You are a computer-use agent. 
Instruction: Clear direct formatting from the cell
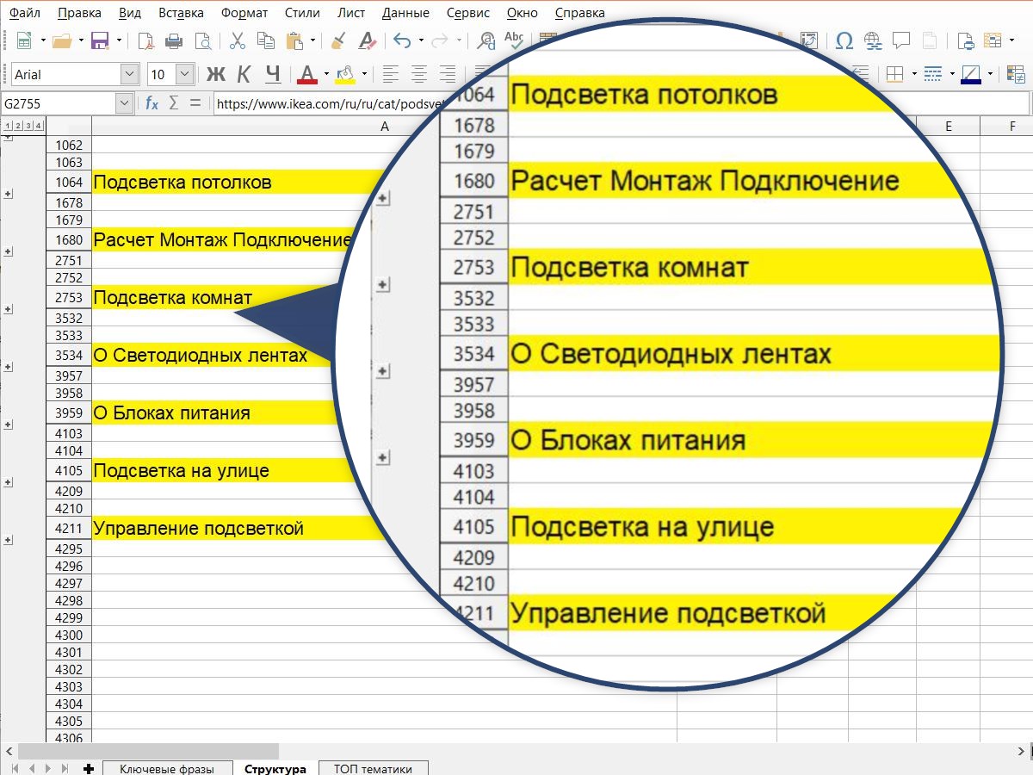pos(368,40)
